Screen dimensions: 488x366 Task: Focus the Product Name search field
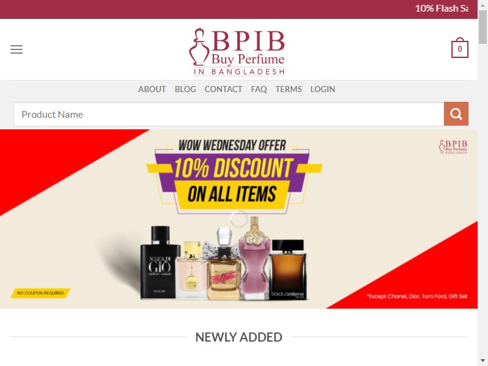pos(229,114)
